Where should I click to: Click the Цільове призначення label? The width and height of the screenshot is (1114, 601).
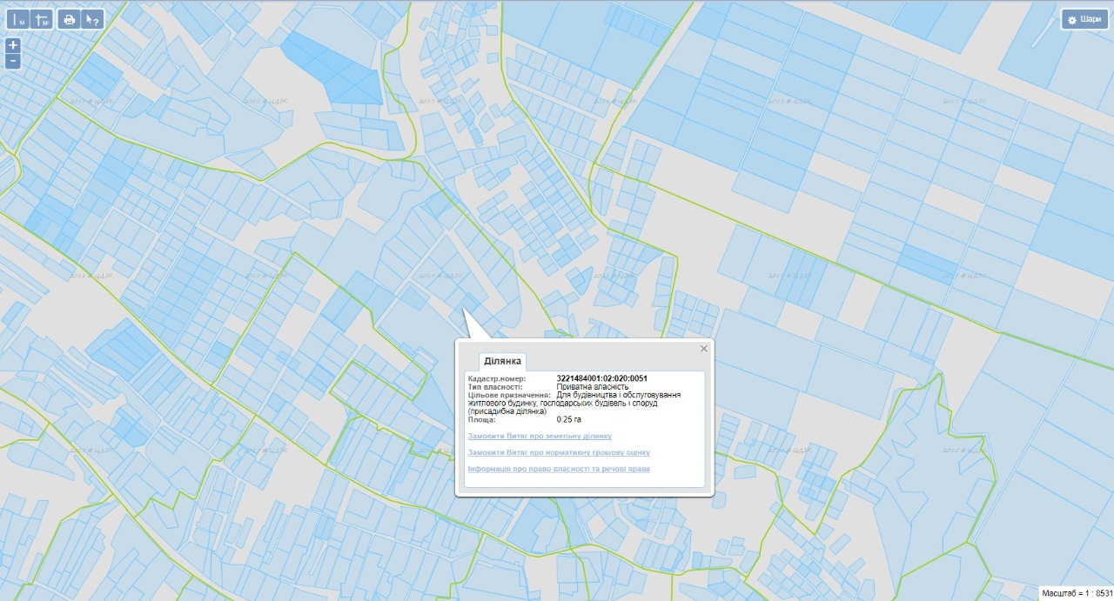coord(508,395)
